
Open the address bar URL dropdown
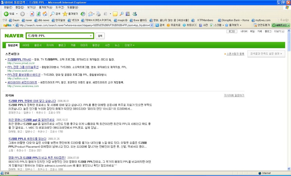point(152,25)
